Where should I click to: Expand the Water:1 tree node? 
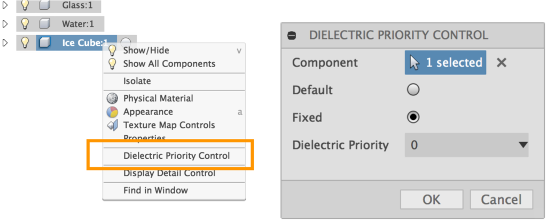coord(5,24)
